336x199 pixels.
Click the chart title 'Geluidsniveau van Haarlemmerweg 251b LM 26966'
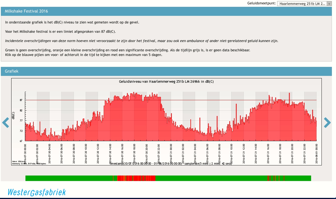[x=166, y=81]
